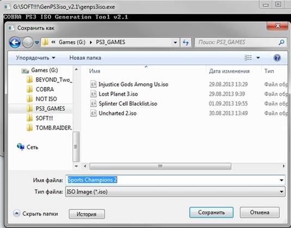
Task: Open the view options dropdown arrow
Action: click(258, 58)
